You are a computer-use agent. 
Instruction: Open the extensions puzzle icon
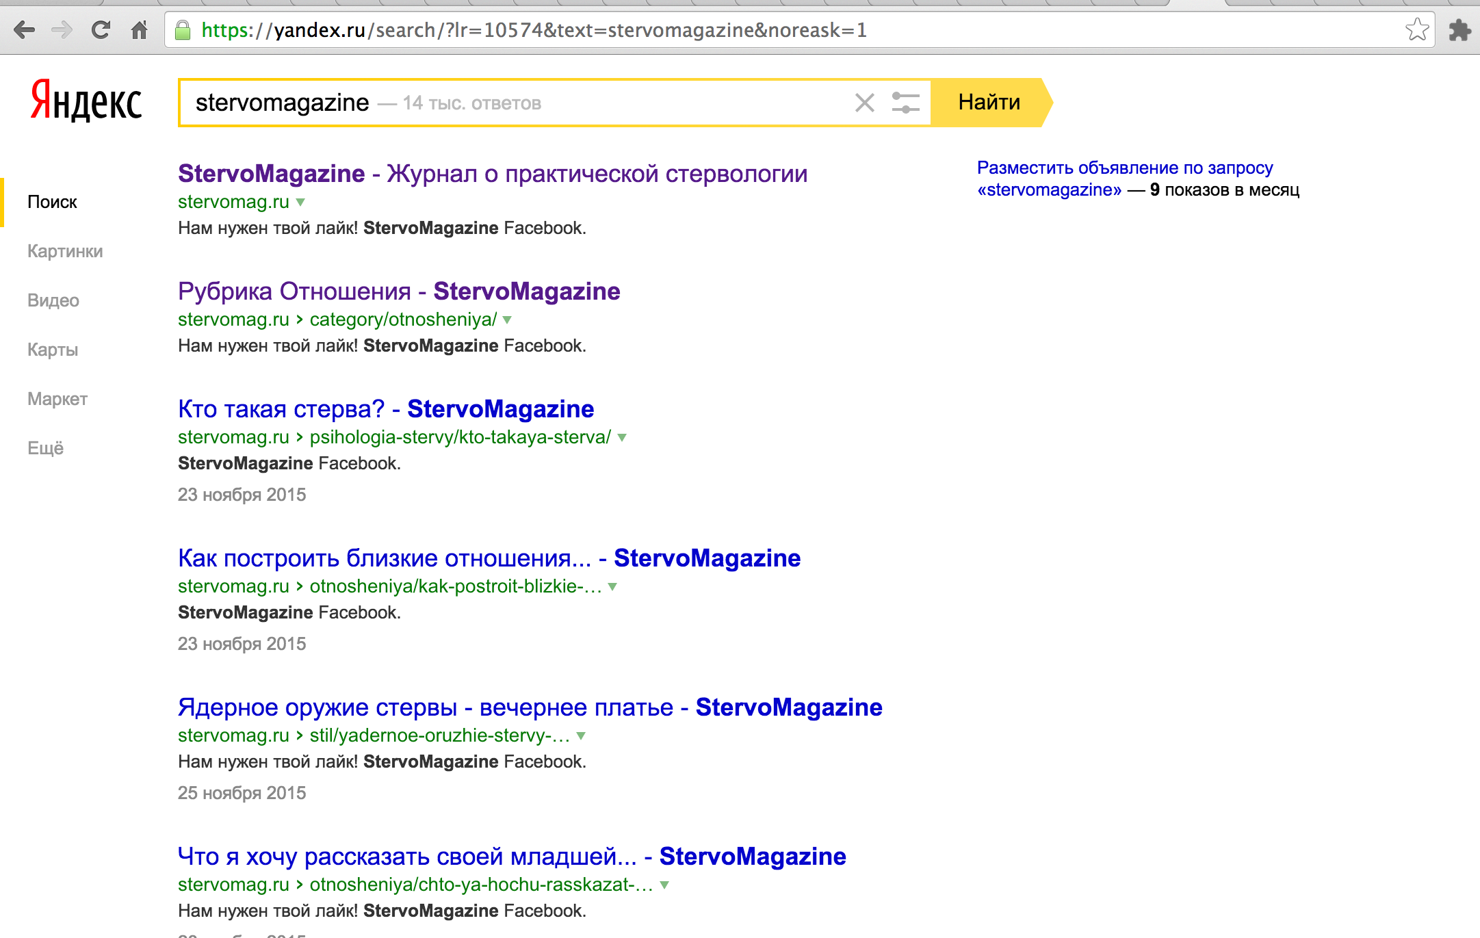click(1459, 30)
